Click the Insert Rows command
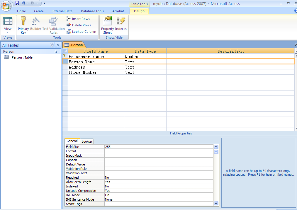The width and height of the screenshot is (297, 210). click(78, 19)
